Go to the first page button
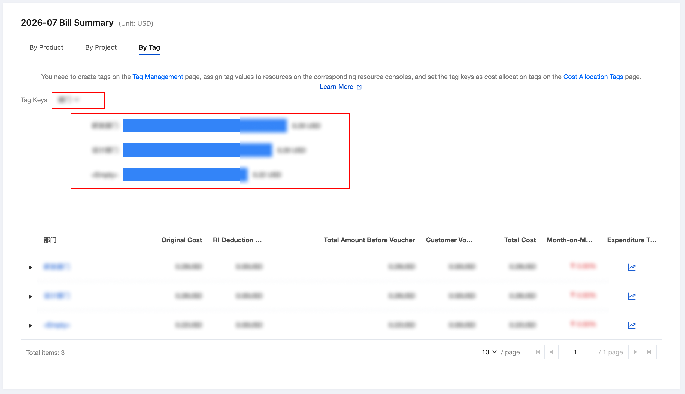The height and width of the screenshot is (394, 685). [538, 352]
